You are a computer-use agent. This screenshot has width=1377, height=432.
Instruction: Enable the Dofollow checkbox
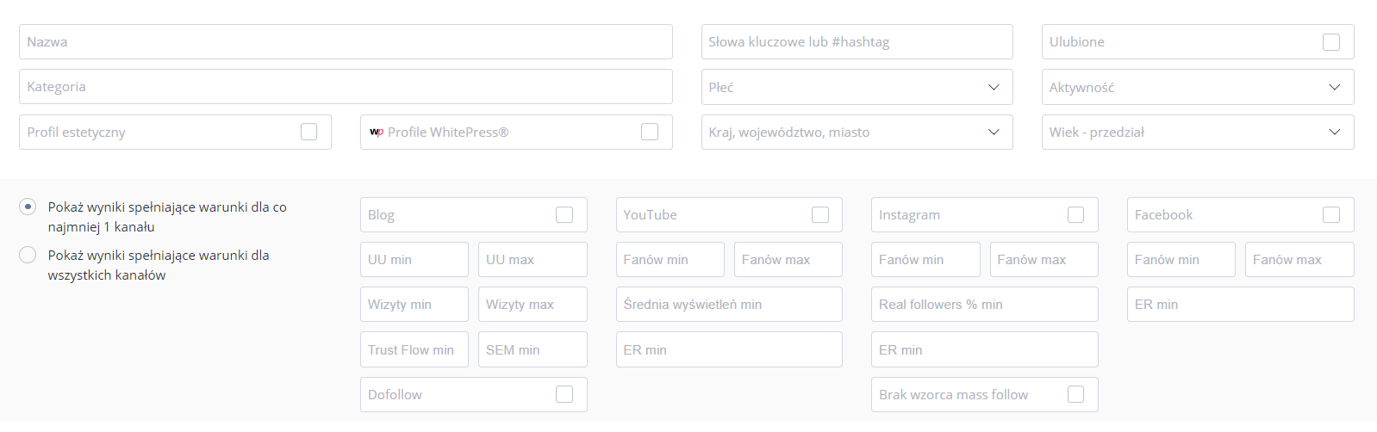[564, 394]
